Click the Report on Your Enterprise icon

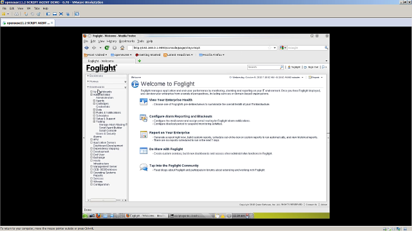[x=144, y=134]
